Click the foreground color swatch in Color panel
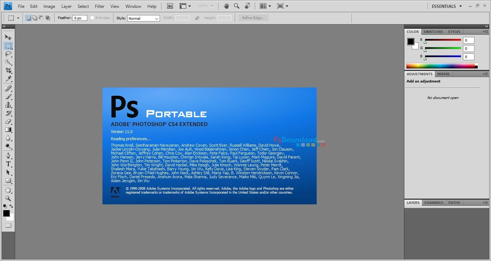This screenshot has height=261, width=491. (x=410, y=42)
